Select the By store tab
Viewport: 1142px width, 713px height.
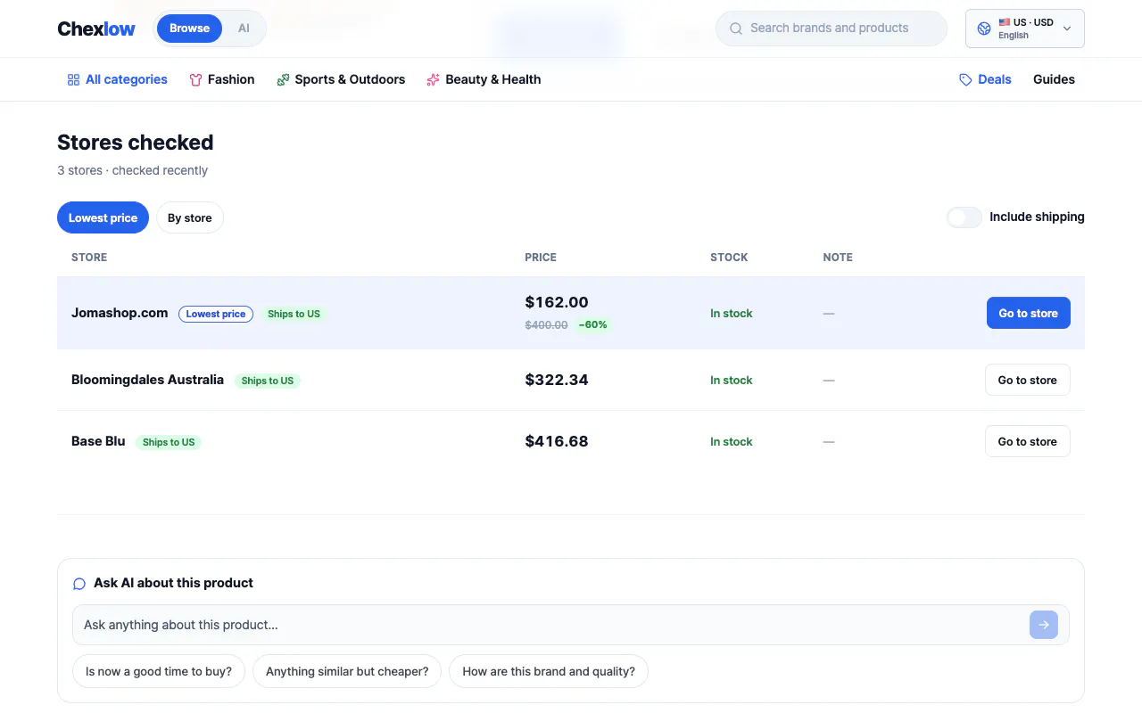[x=190, y=217]
